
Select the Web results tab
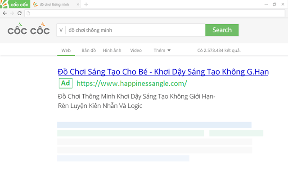click(66, 50)
